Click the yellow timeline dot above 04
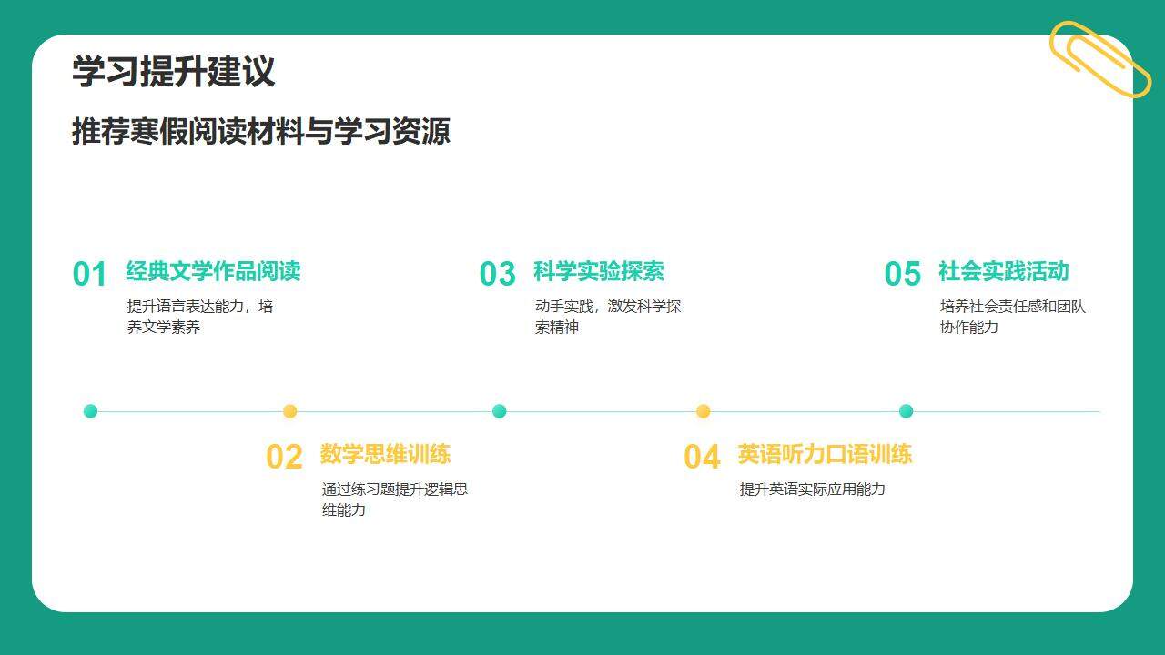This screenshot has width=1165, height=655. [x=703, y=411]
